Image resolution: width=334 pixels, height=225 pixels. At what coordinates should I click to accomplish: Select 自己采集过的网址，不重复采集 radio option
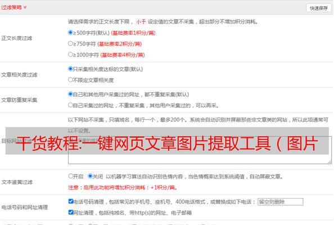click(x=70, y=105)
